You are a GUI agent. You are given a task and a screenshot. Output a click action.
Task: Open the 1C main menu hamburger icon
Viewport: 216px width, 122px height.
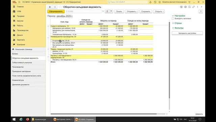pyautogui.click(x=19, y=2)
